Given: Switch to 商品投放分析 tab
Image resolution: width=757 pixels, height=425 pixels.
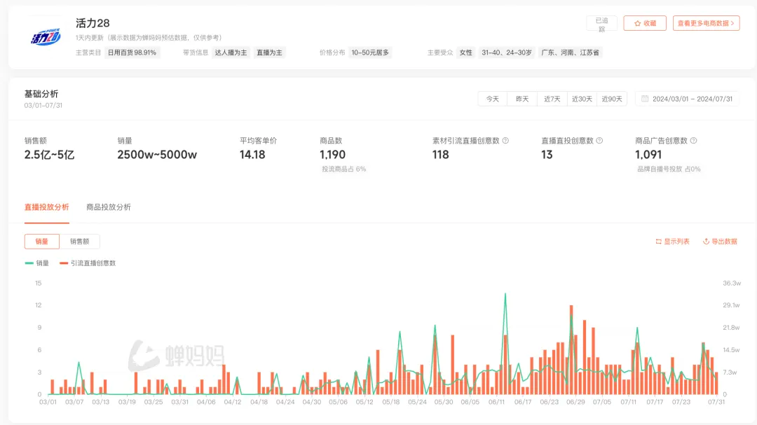Looking at the screenshot, I should [109, 207].
